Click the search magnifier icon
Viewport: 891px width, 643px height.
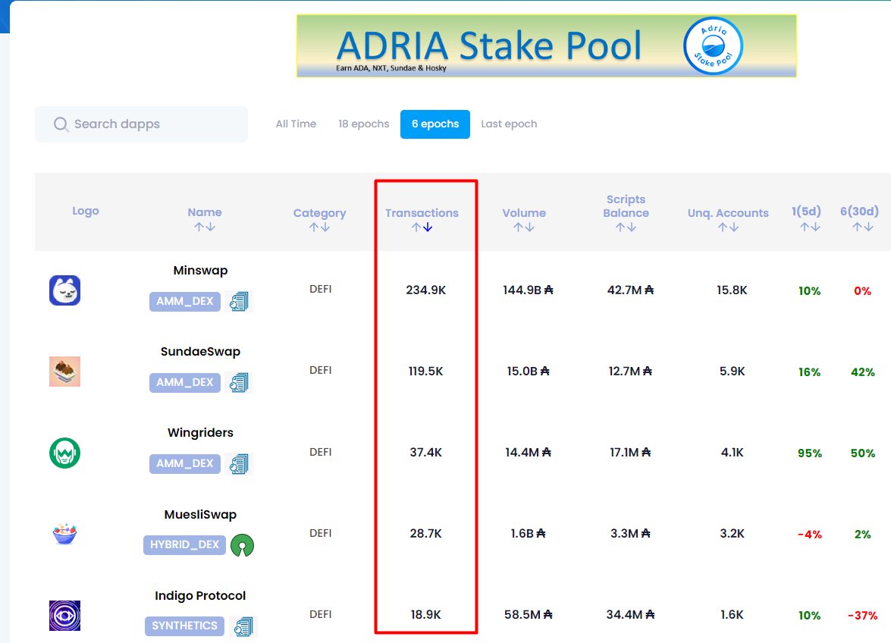click(x=61, y=124)
